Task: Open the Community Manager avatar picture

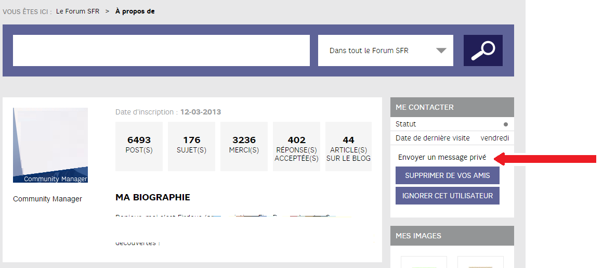Action: click(x=50, y=145)
